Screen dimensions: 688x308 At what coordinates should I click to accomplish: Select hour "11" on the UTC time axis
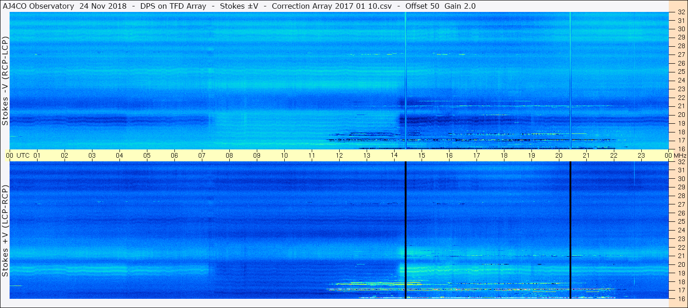(312, 155)
